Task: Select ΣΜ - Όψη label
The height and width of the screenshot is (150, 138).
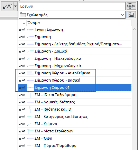Action: [x=75, y=138]
